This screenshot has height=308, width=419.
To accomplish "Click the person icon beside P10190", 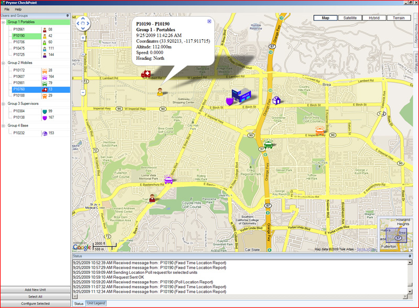I will click(45, 36).
